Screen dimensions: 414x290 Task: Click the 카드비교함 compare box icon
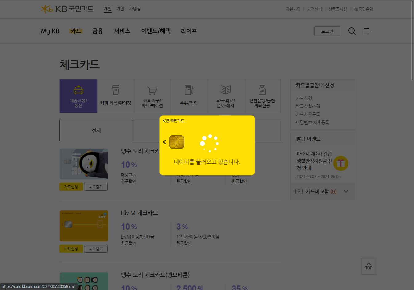(x=299, y=191)
